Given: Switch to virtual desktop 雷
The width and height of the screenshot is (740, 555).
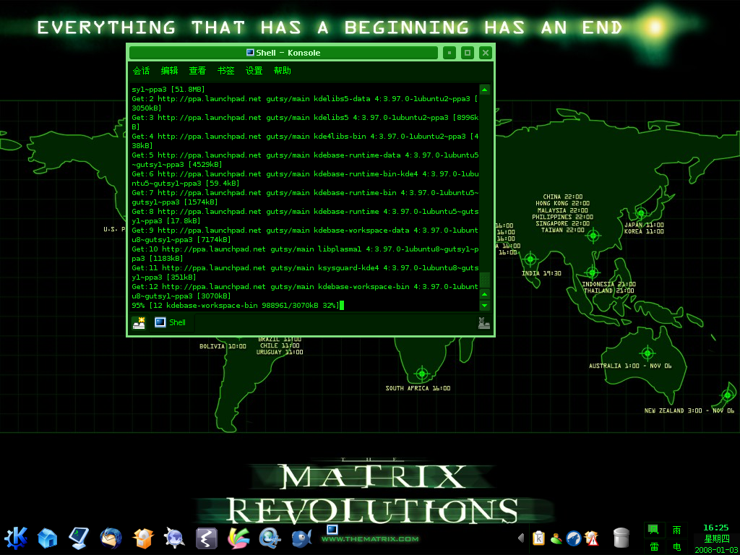Looking at the screenshot, I should pyautogui.click(x=654, y=546).
